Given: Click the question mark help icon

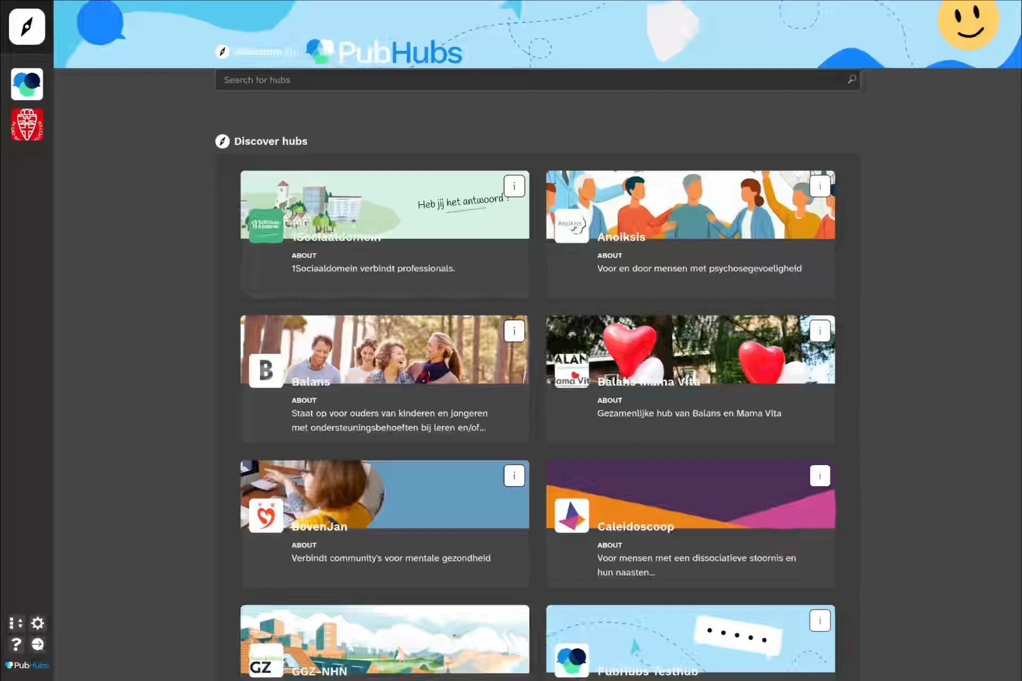Looking at the screenshot, I should [15, 644].
